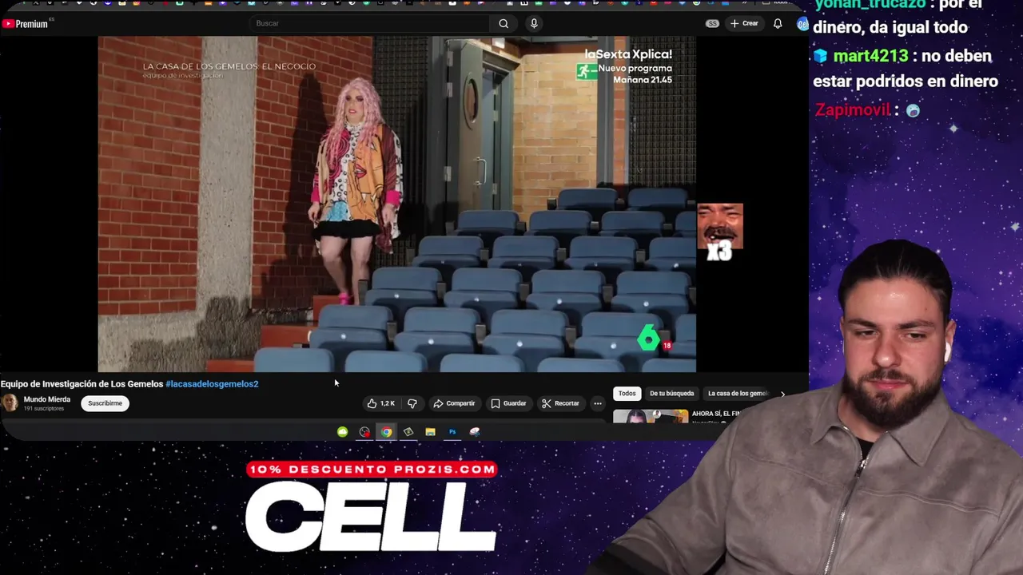Focus the Buscar search field
The image size is (1023, 575).
(x=370, y=23)
